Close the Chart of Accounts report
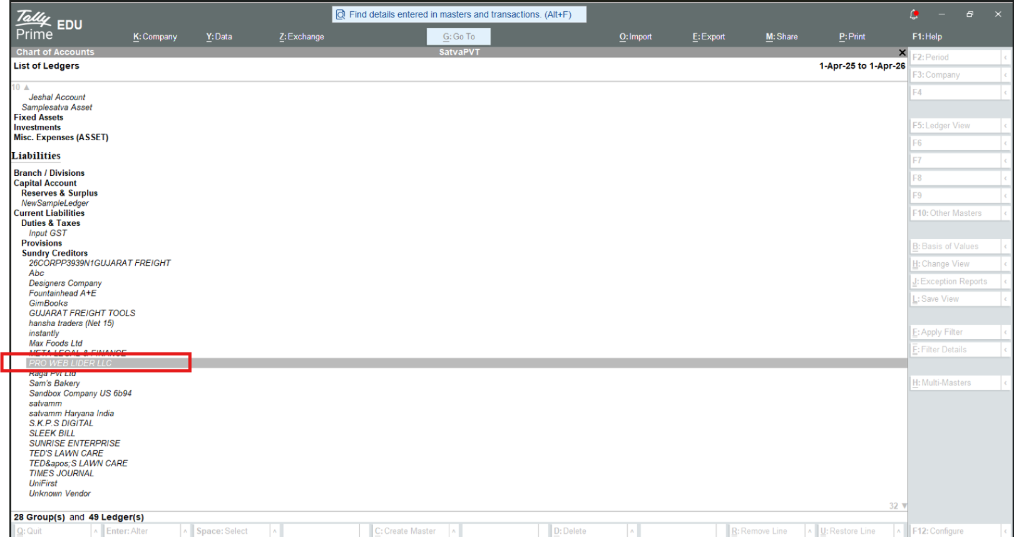1014x537 pixels. point(902,53)
